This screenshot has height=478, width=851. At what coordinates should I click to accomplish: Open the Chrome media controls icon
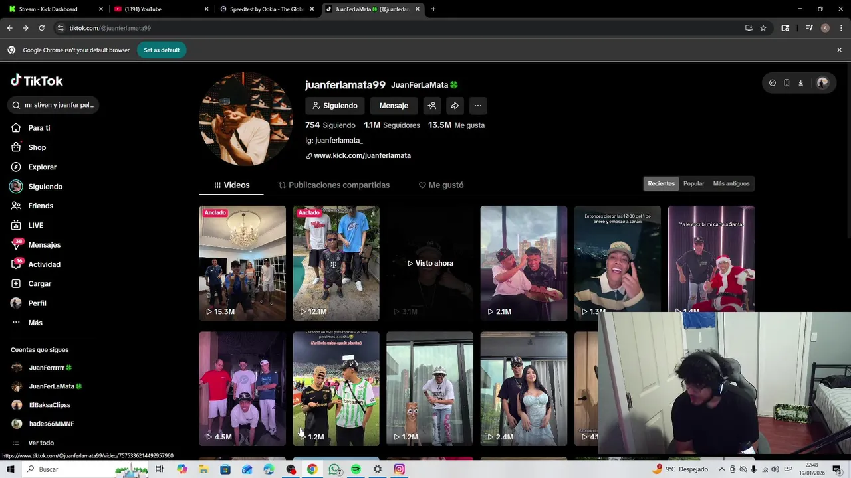pyautogui.click(x=809, y=28)
